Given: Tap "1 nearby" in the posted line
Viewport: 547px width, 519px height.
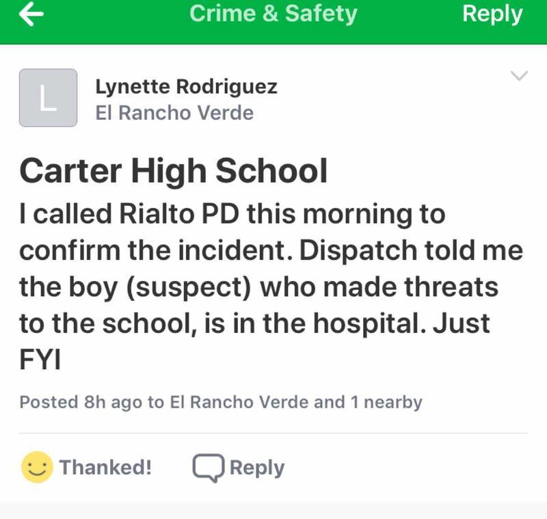Looking at the screenshot, I should 386,402.
